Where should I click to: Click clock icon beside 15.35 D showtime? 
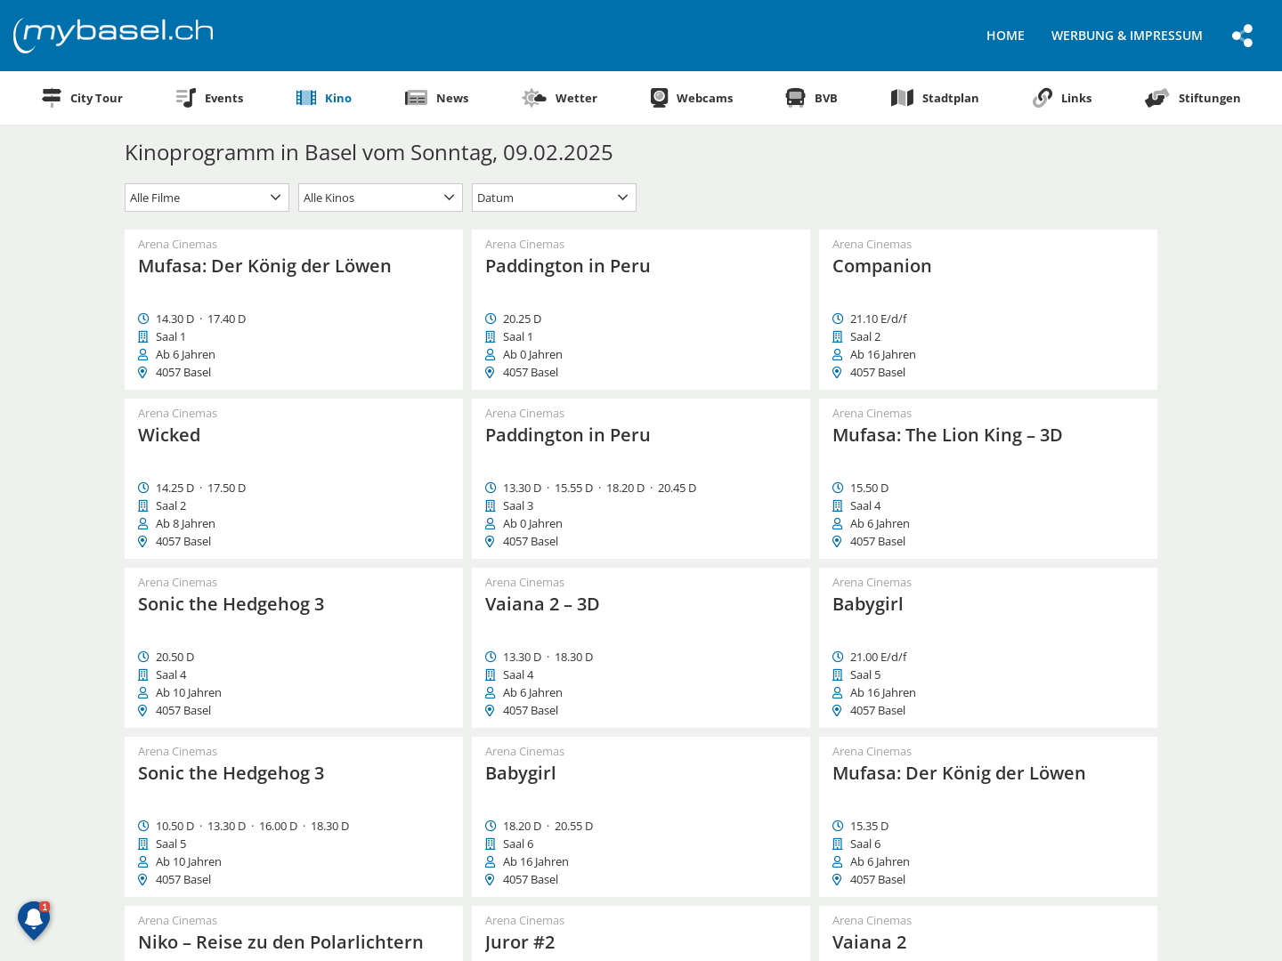837,826
